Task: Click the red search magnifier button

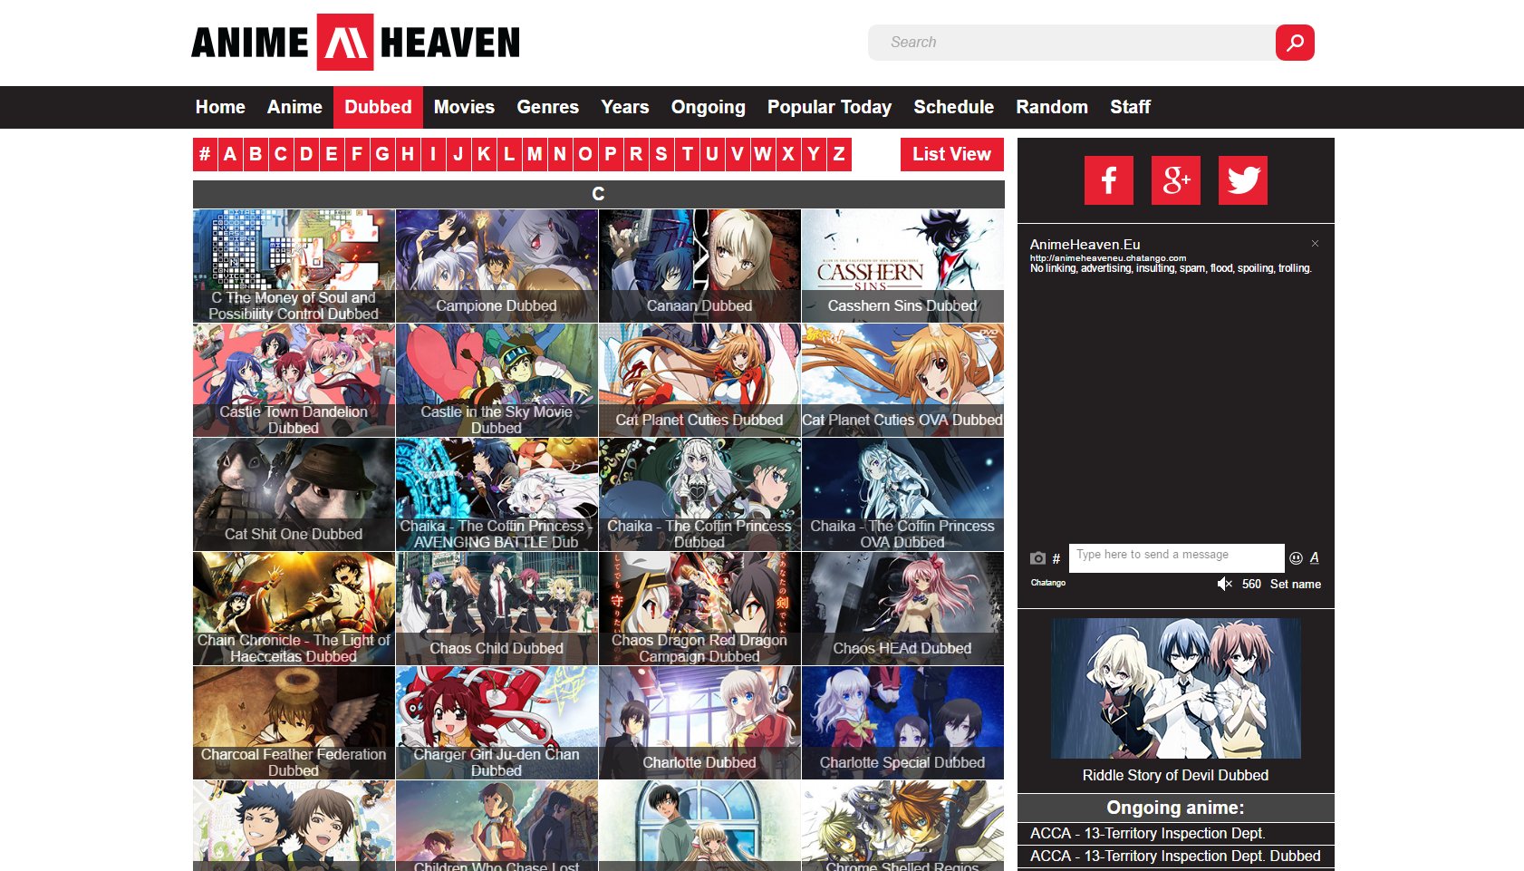Action: coord(1295,43)
